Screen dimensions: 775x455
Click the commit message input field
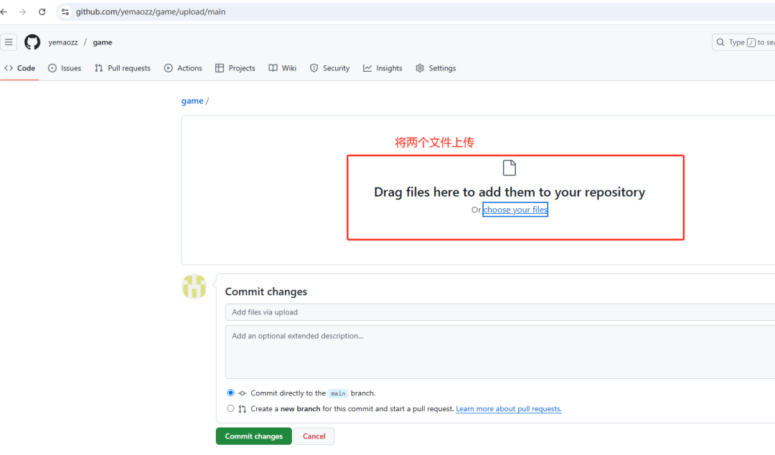click(499, 312)
